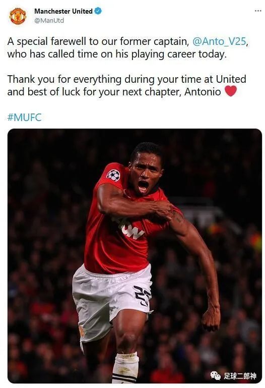Viewport: 265px width, 388px height.
Task: Open the three-dot more options menu
Action: (258, 11)
